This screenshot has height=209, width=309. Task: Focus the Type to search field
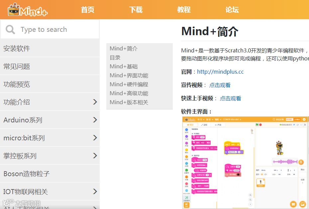click(x=50, y=29)
